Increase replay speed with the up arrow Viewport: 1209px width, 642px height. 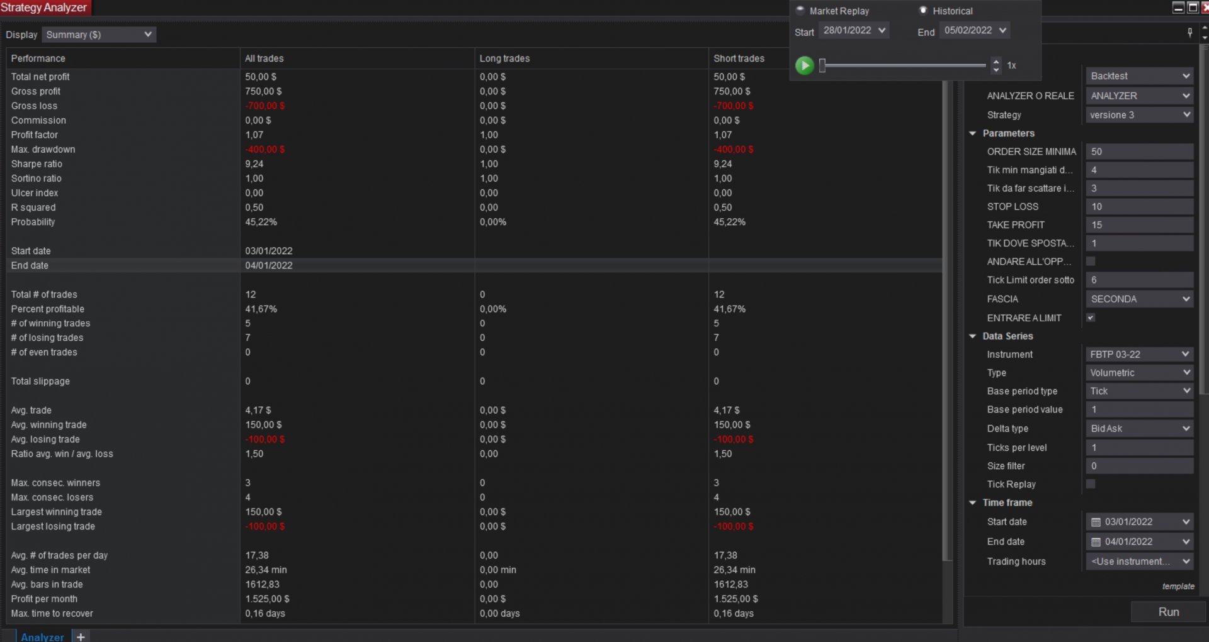[996, 61]
